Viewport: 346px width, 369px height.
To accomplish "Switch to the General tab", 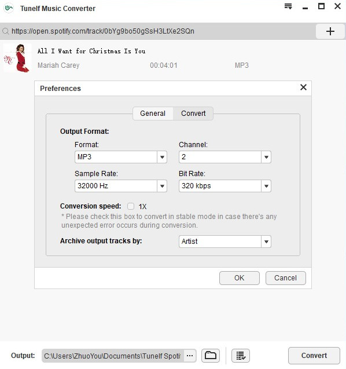I will pos(153,114).
